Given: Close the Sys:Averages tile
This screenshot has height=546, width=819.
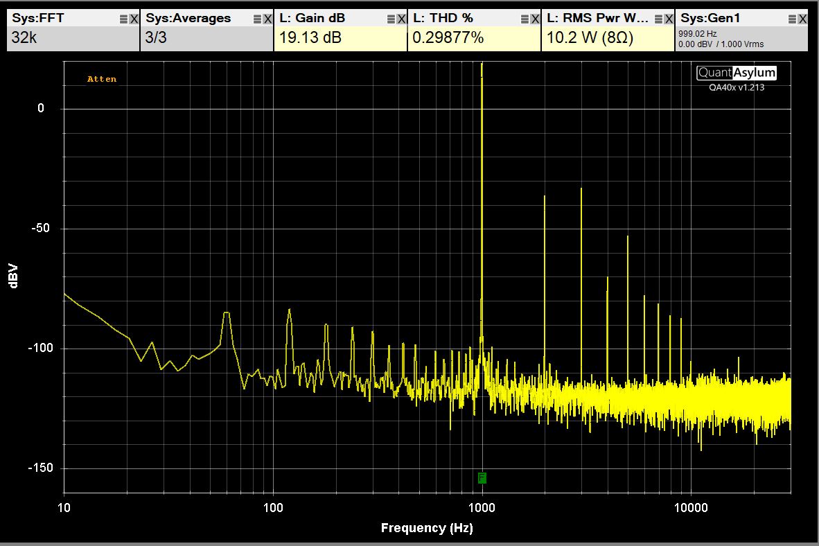Looking at the screenshot, I should click(x=267, y=19).
